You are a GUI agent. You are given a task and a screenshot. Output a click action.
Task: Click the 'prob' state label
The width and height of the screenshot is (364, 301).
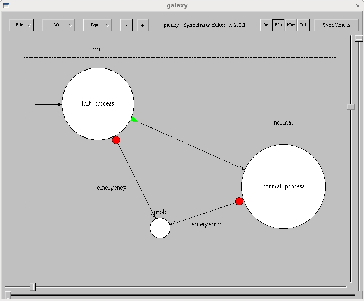pyautogui.click(x=160, y=212)
